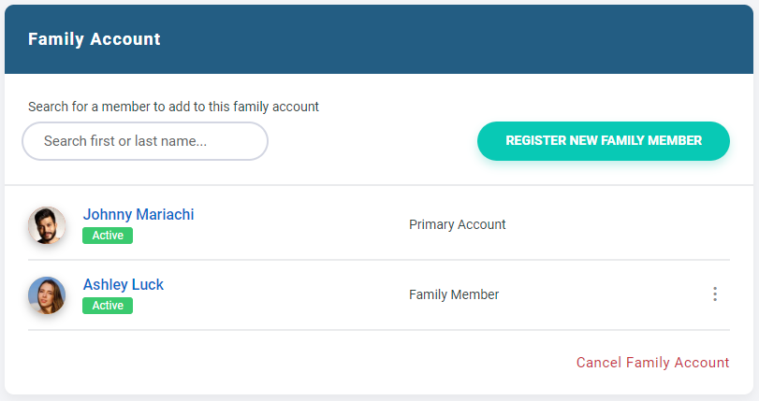Click the empty space right of Primary Account
This screenshot has width=759, height=401.
tap(618, 224)
